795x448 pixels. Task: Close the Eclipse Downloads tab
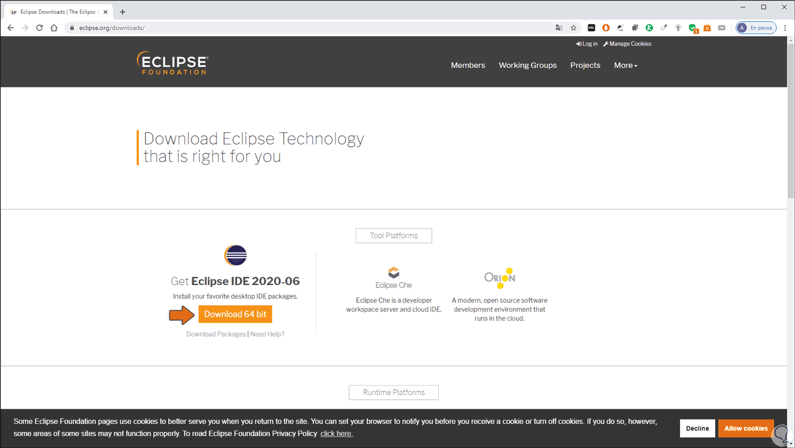pyautogui.click(x=105, y=12)
